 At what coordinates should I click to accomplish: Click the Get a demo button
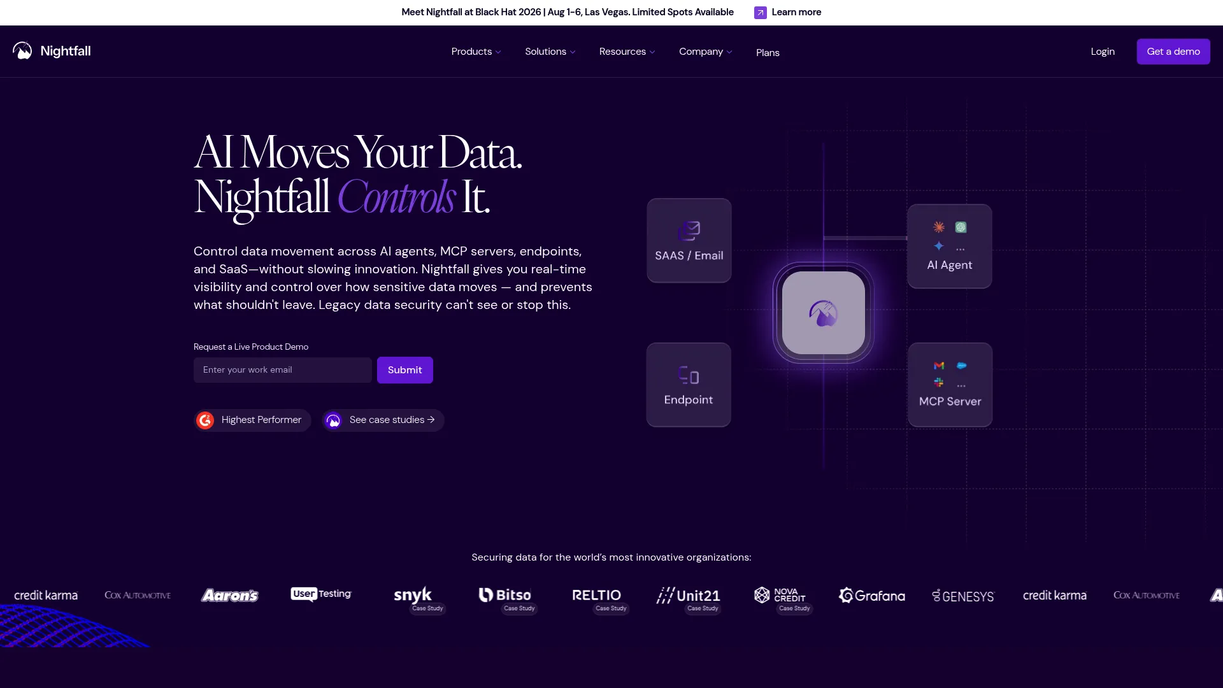[x=1173, y=52]
